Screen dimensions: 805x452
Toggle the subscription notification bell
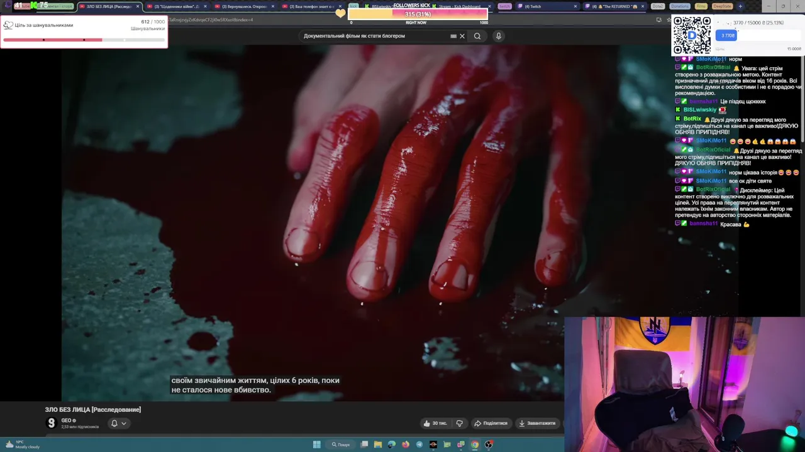pos(114,423)
